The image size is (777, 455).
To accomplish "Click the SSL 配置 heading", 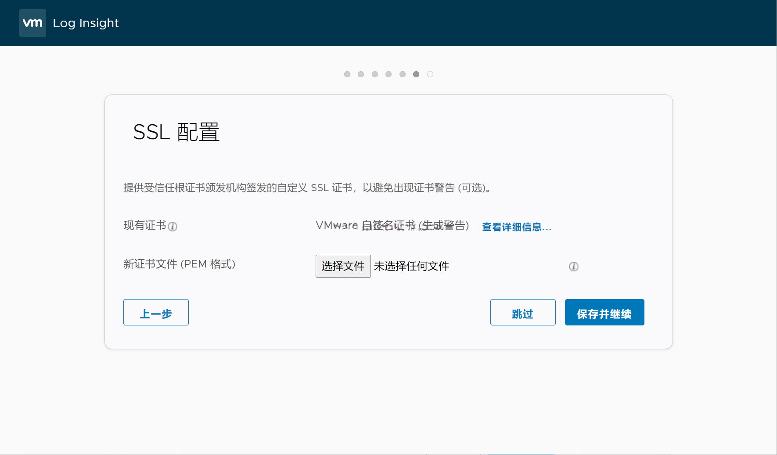I will (x=176, y=132).
